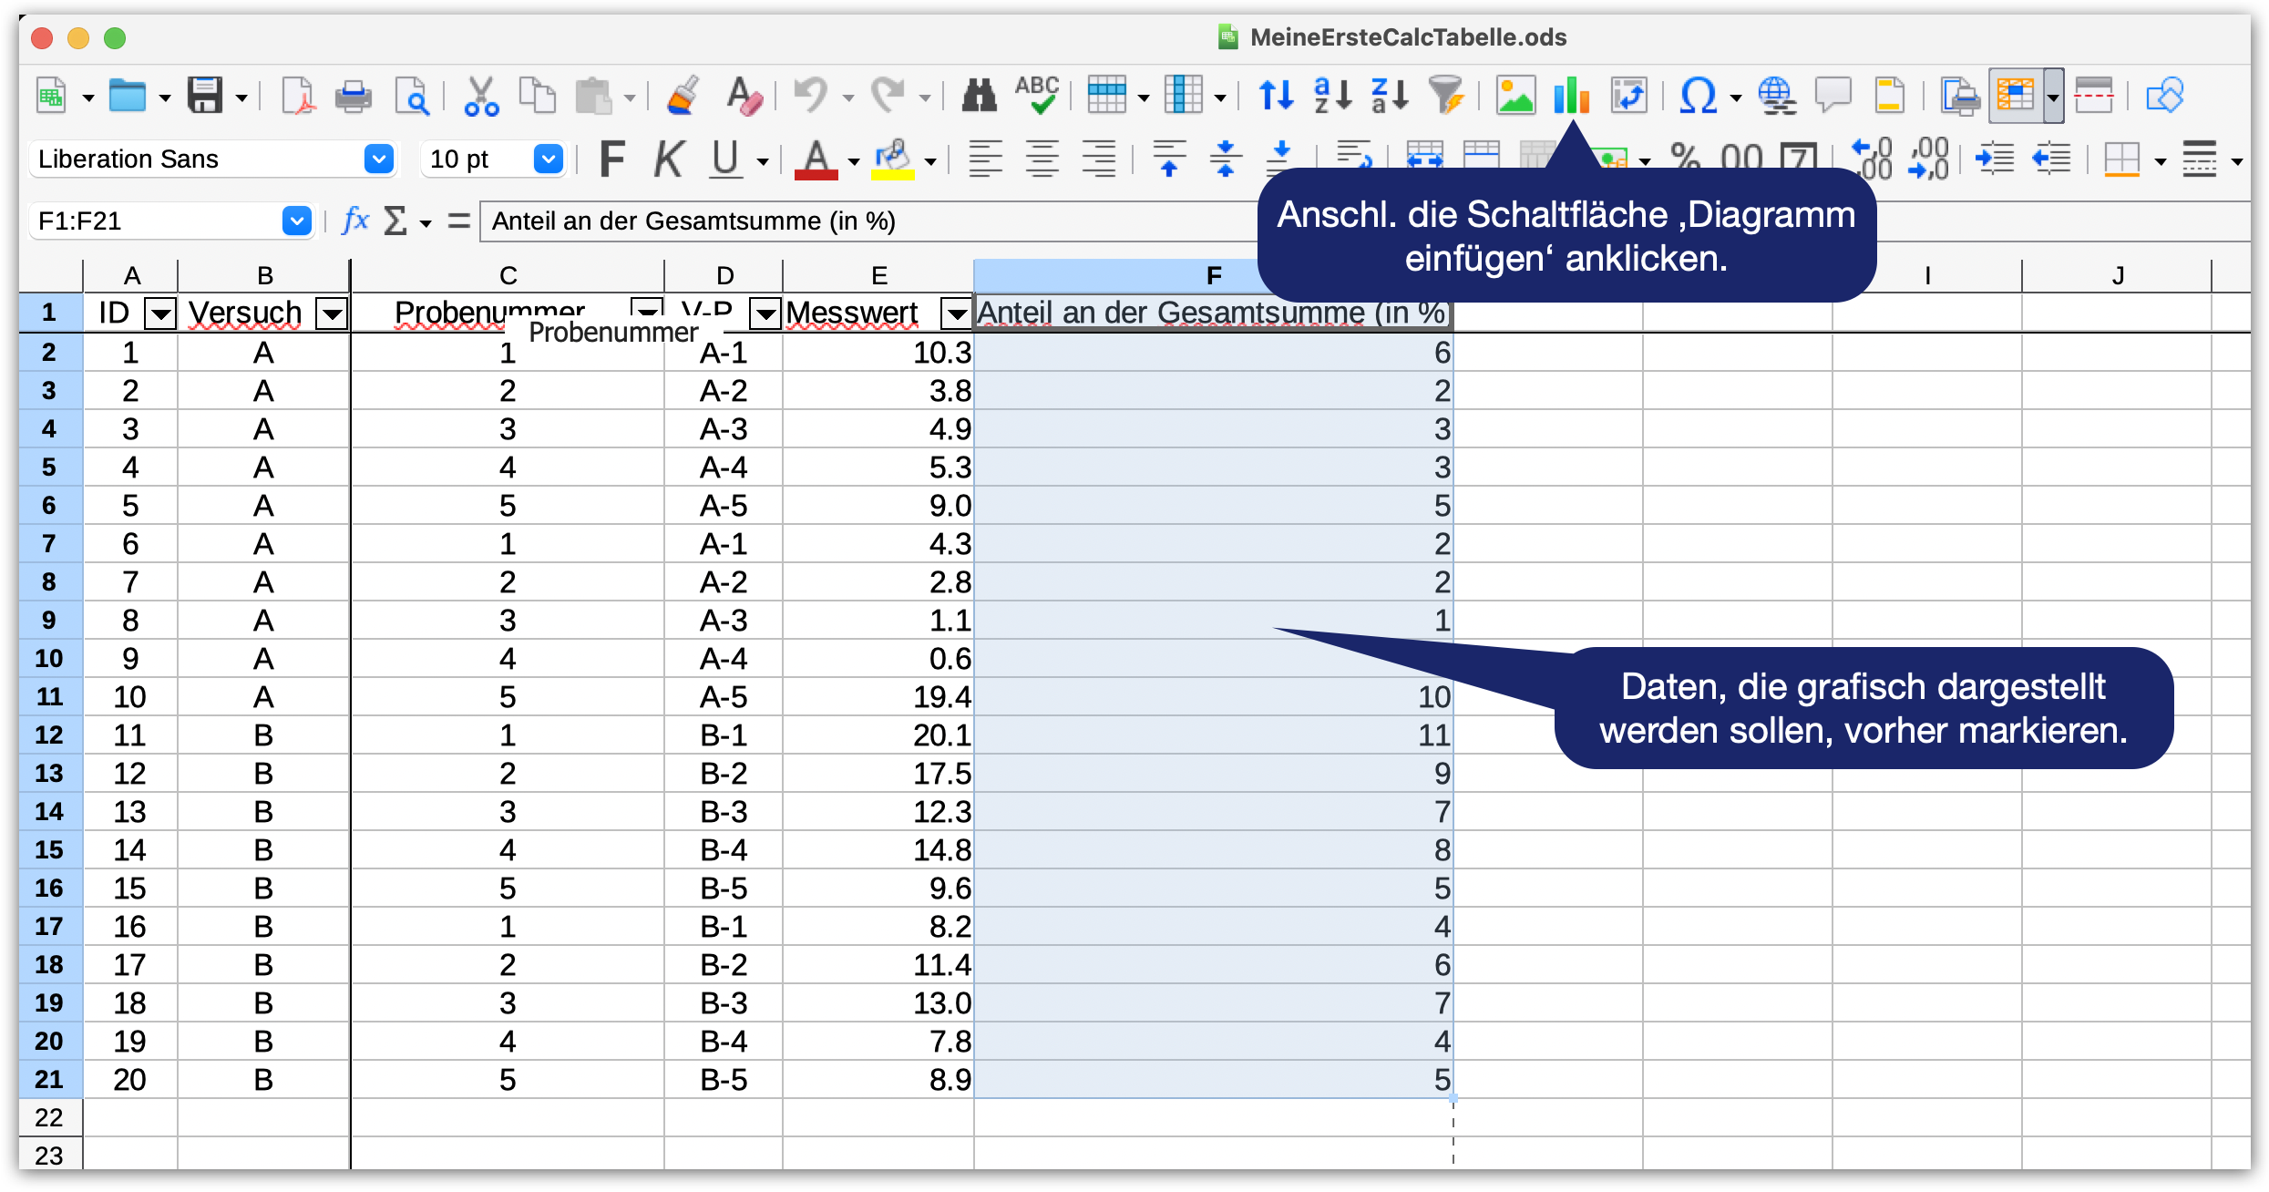
Task: Activate the Clone Formatting paintbrush
Action: click(x=682, y=95)
